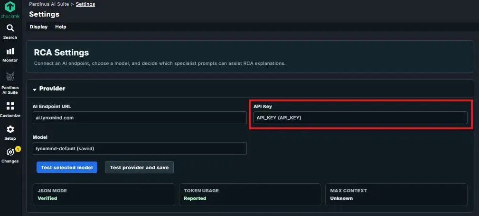Open the Changes icon in sidebar
479x216 pixels.
click(x=10, y=152)
